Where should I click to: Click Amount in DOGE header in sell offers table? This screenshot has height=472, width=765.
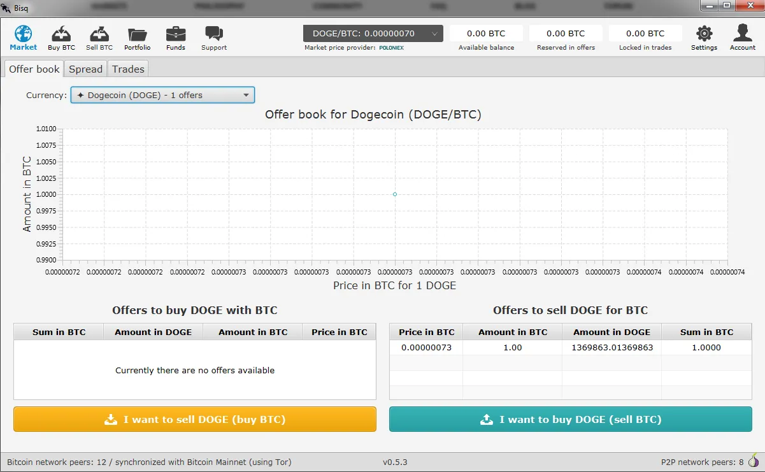[x=611, y=332]
